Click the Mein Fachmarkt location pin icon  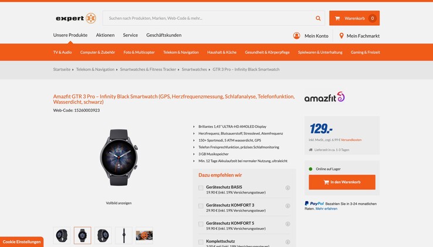[341, 36]
